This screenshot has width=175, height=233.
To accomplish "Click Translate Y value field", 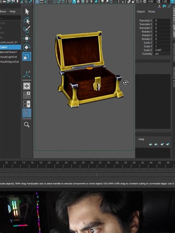I will pos(162,24).
